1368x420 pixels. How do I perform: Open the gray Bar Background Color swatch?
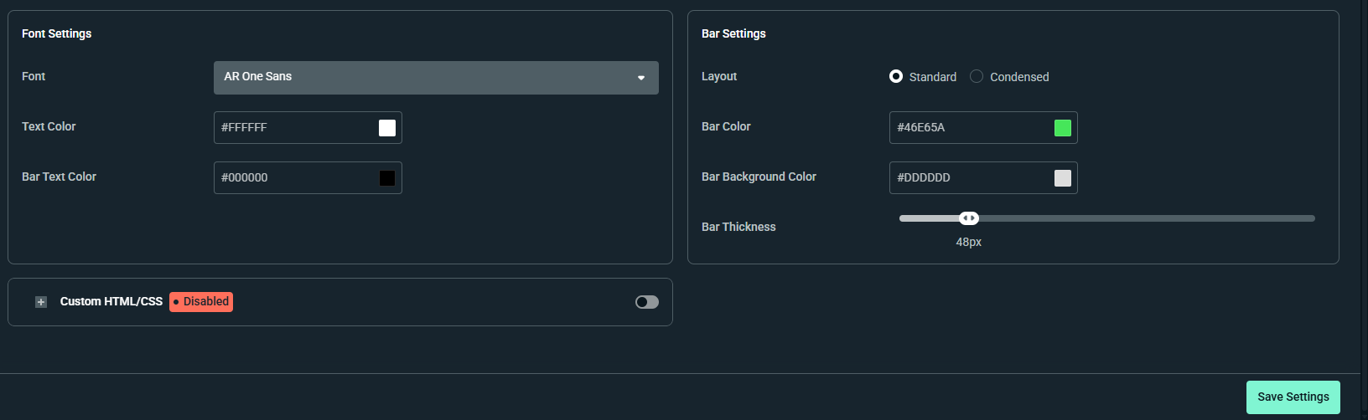click(x=1063, y=177)
